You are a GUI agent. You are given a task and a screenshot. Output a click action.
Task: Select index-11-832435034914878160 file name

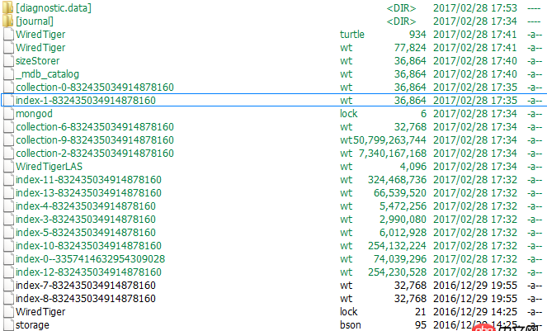click(88, 180)
